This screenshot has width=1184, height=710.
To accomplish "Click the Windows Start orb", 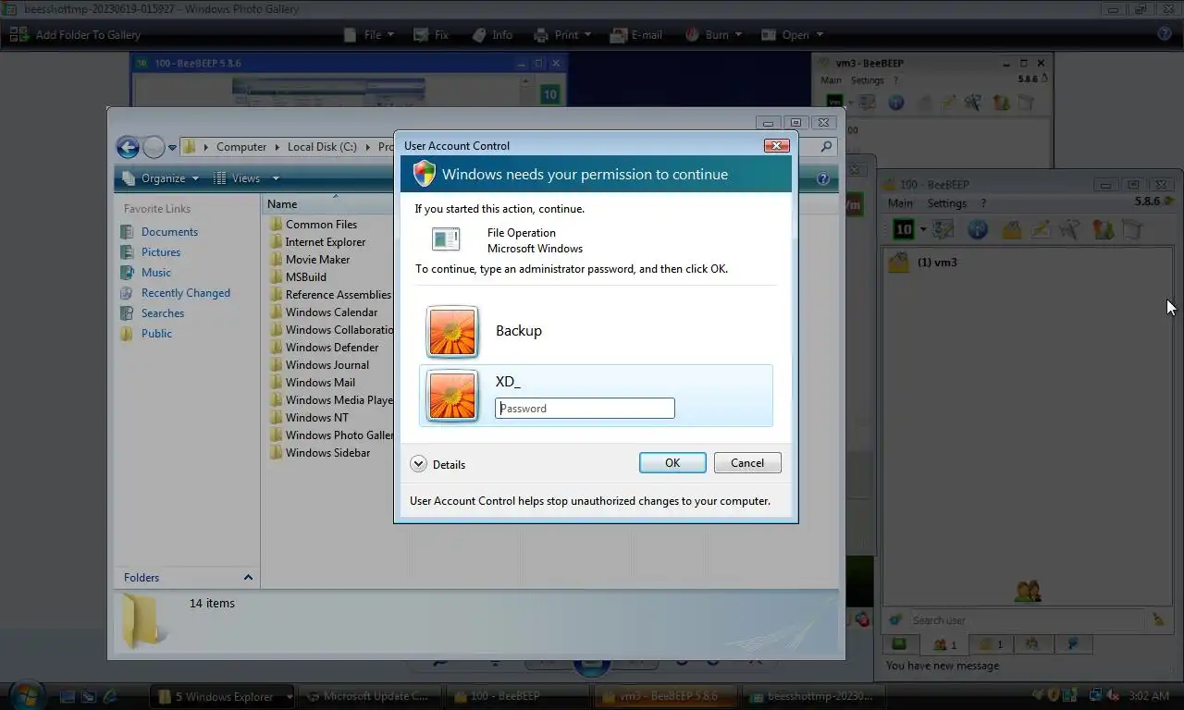I will [x=25, y=694].
